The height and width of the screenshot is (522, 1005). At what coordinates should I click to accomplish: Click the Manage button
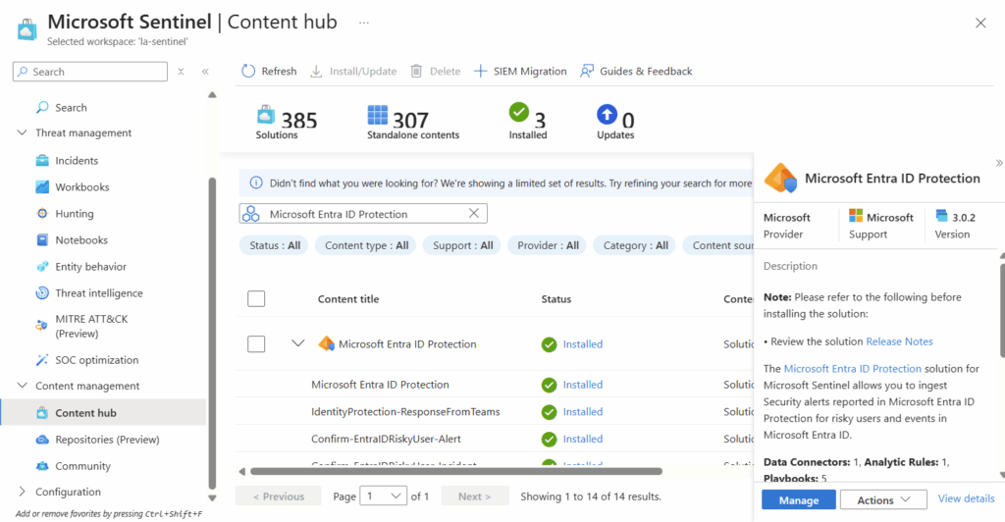(x=799, y=499)
